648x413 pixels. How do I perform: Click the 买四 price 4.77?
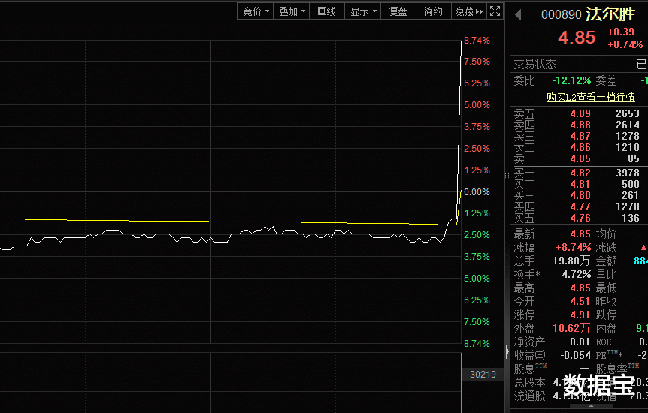tap(580, 206)
